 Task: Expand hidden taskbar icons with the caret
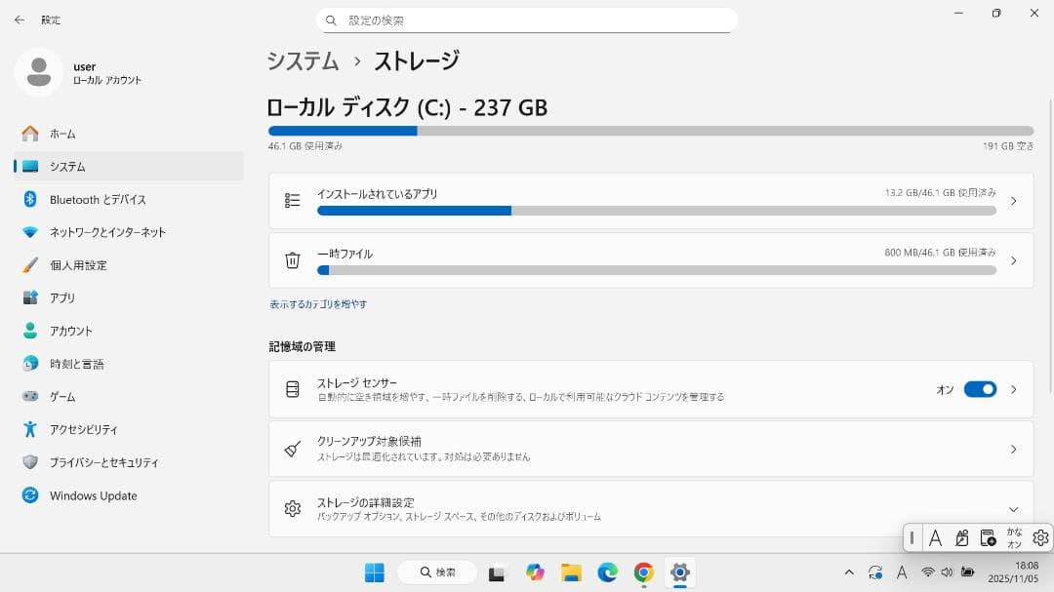coord(848,572)
